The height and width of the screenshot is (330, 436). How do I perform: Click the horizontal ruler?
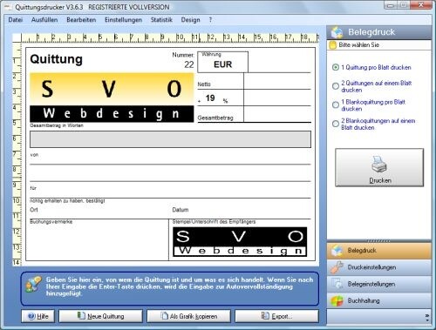[x=170, y=37]
